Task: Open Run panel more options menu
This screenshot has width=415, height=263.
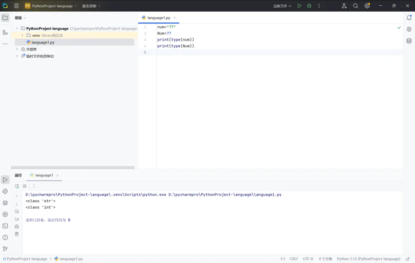Action: click(34, 186)
